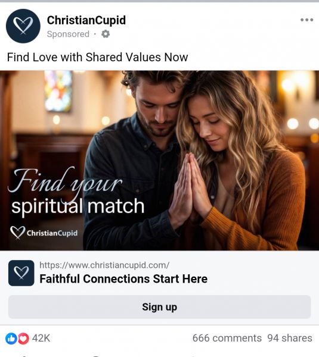The height and width of the screenshot is (357, 319).
Task: View the 94 shares list
Action: pos(290,338)
